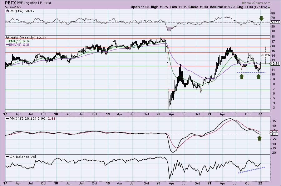
Task: Click the EMA(17) 12.17 legend text
Action: click(x=19, y=41)
